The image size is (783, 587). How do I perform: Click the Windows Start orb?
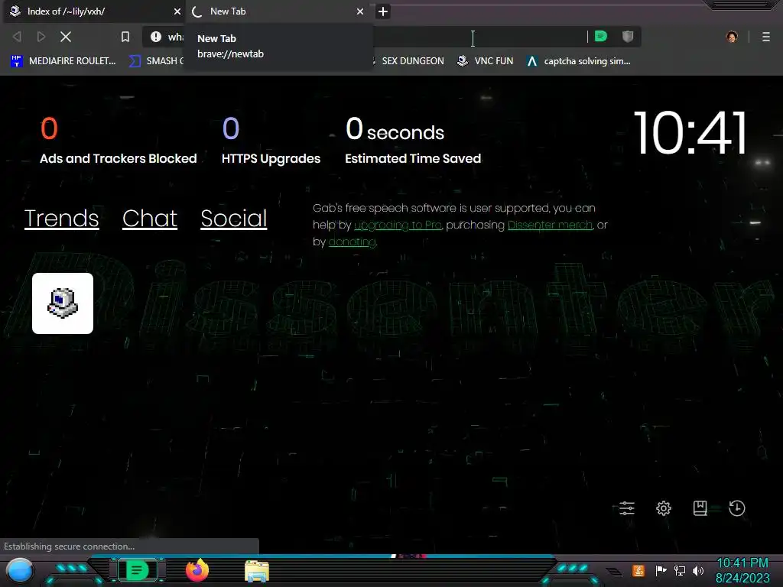tap(19, 570)
